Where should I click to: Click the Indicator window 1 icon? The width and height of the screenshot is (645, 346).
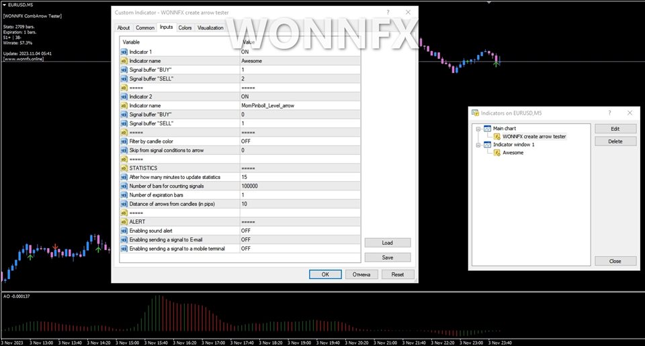tap(488, 144)
